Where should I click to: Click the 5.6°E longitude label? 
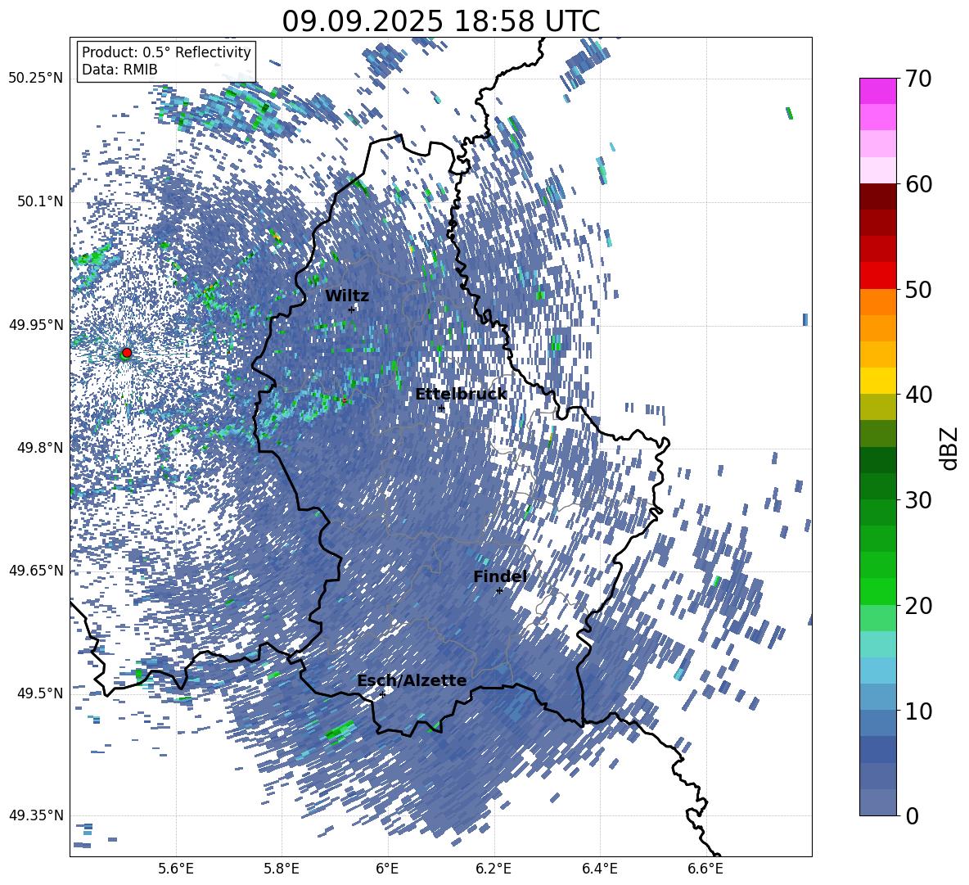pos(176,869)
